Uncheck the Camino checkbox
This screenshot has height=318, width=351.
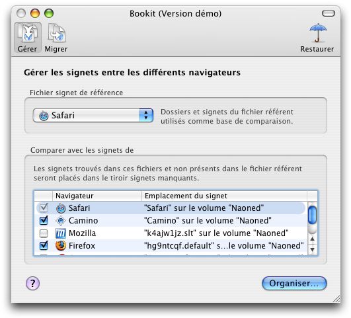(x=44, y=220)
